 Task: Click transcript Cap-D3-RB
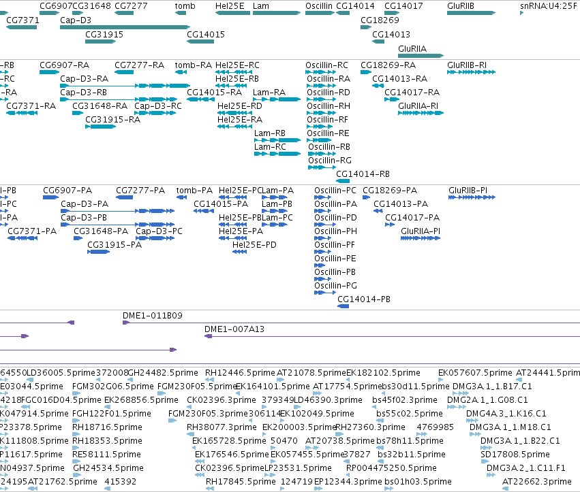click(x=119, y=99)
